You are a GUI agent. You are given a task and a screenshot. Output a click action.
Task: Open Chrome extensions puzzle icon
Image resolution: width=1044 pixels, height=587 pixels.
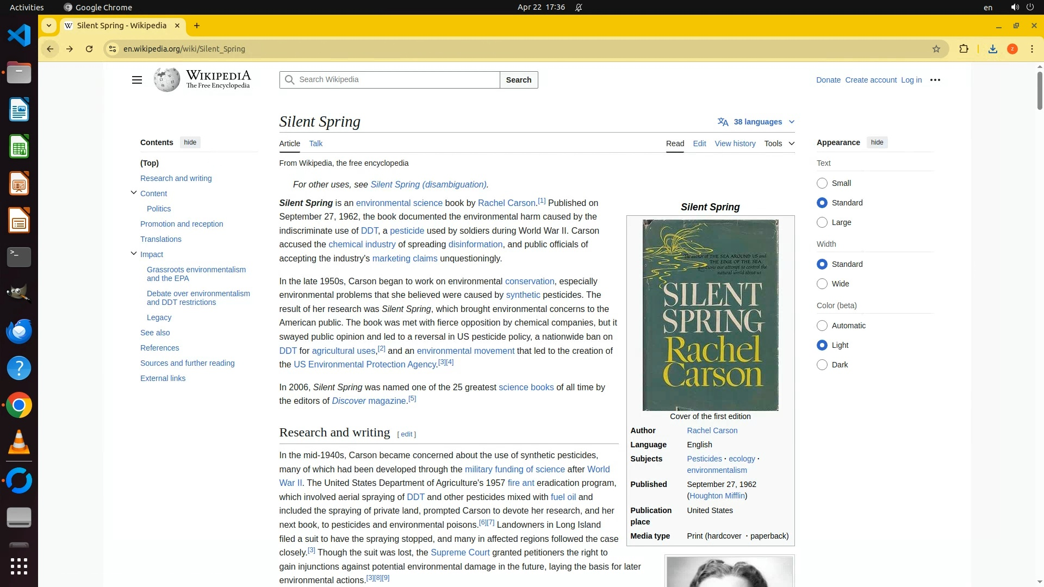pyautogui.click(x=964, y=49)
